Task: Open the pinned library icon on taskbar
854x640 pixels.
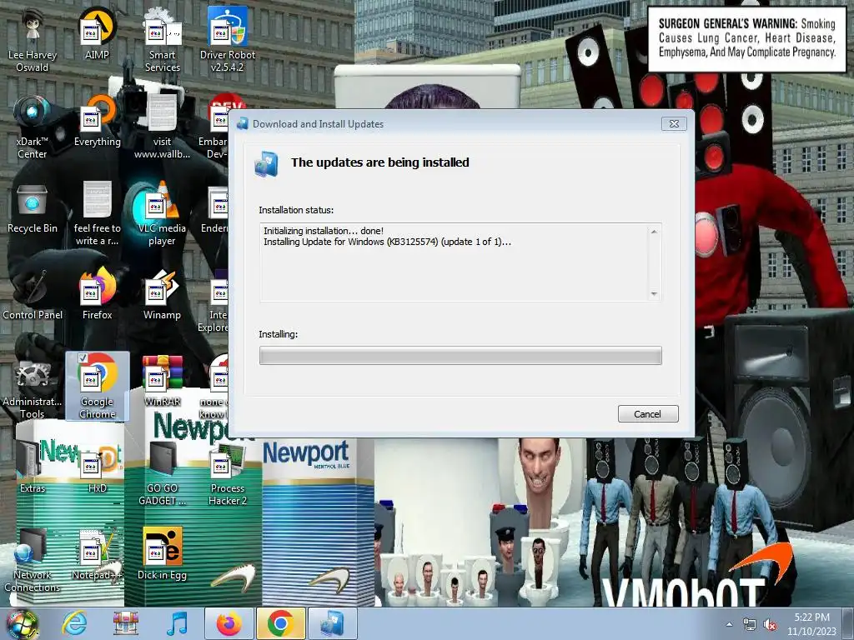Action: coord(126,623)
